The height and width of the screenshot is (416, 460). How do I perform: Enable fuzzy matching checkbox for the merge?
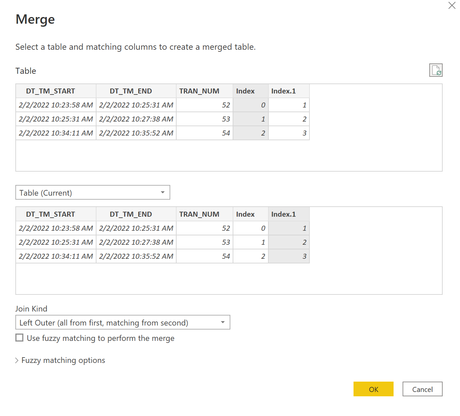click(x=20, y=338)
